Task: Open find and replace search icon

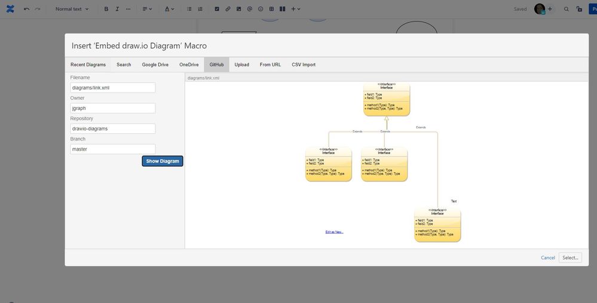Action: [x=566, y=9]
